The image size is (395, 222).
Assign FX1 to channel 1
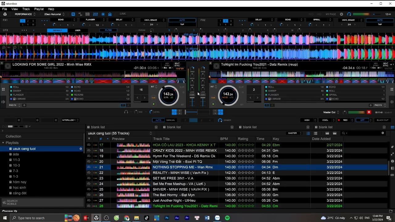pyautogui.click(x=23, y=21)
